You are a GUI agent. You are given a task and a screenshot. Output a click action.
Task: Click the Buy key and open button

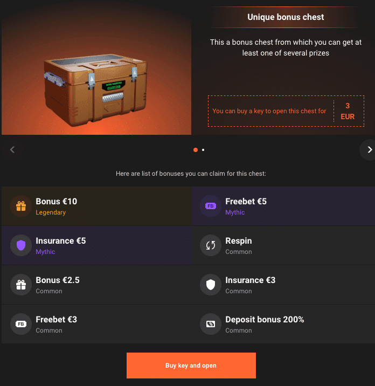(191, 366)
